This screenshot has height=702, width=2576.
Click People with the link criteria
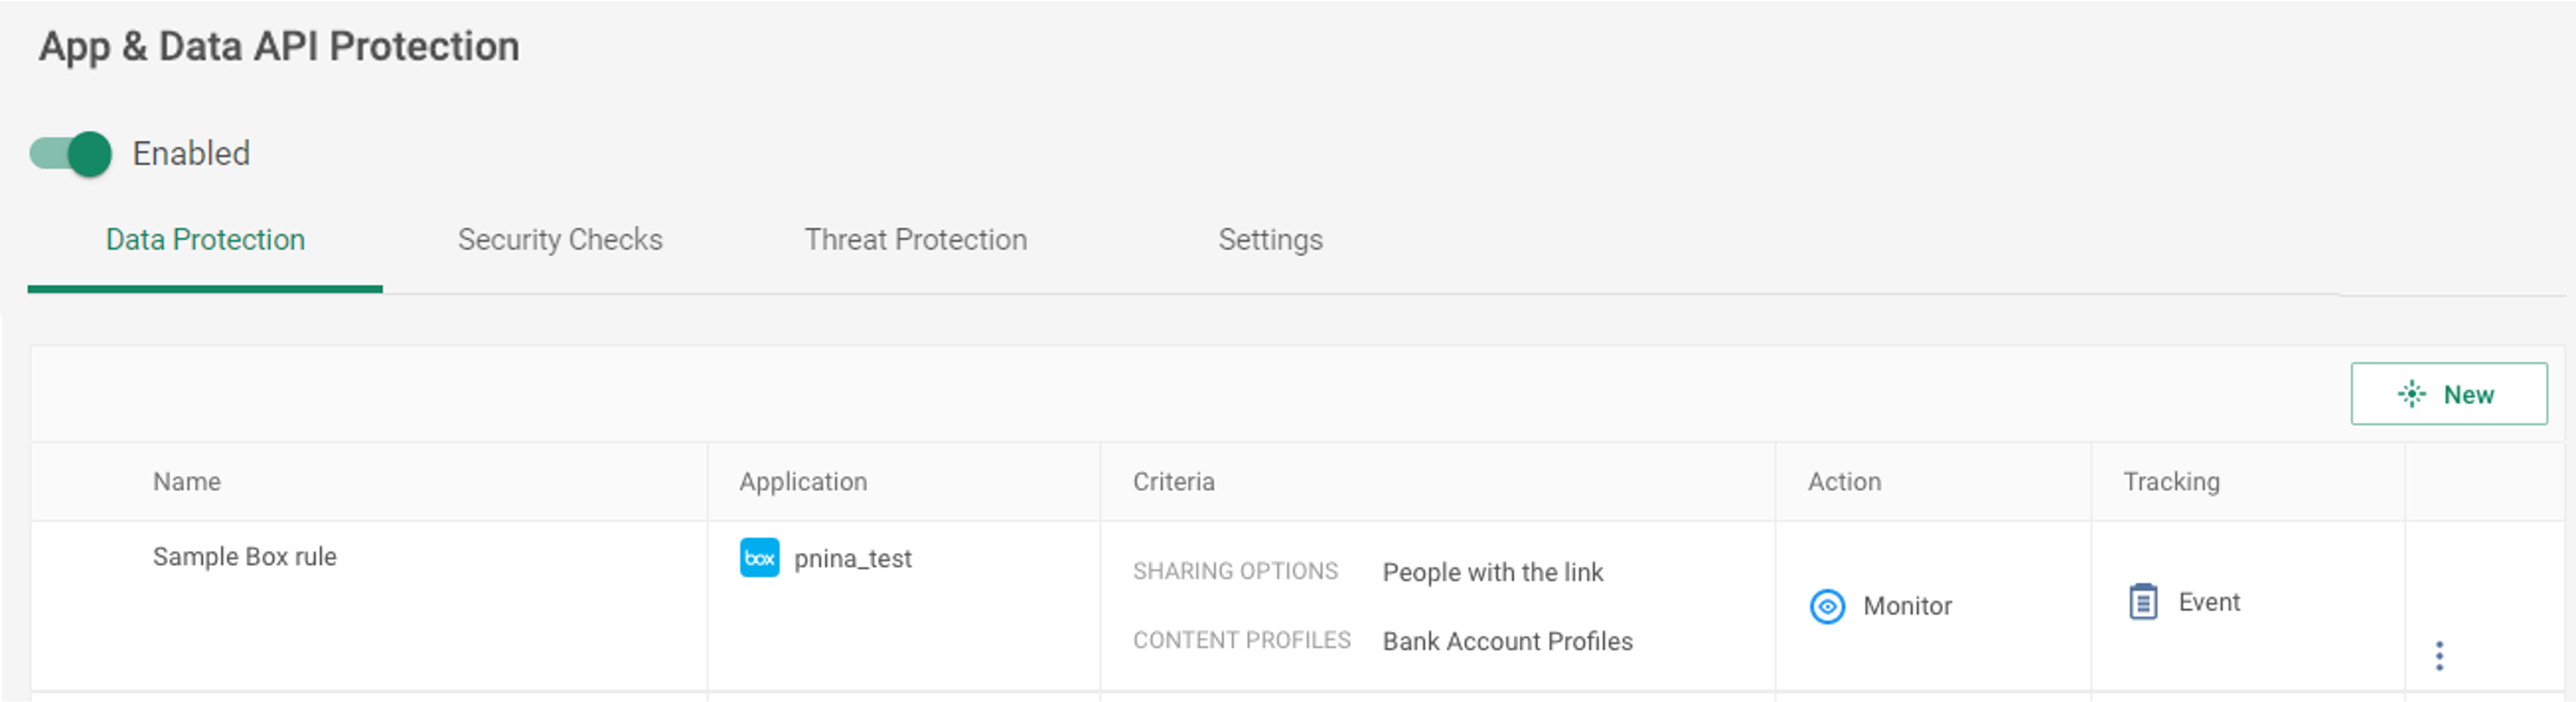pos(1492,572)
